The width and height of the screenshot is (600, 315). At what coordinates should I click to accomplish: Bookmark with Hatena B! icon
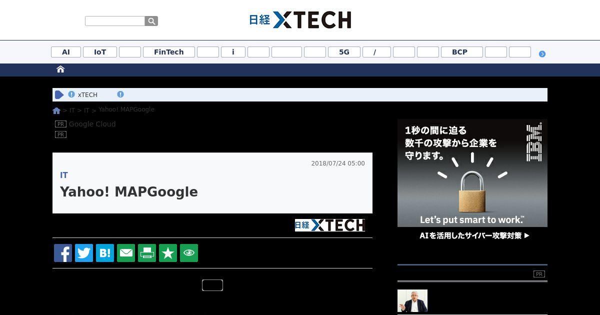105,253
